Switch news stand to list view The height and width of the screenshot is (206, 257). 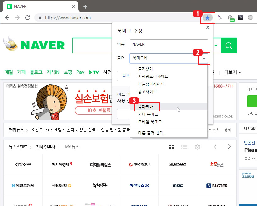point(184,147)
